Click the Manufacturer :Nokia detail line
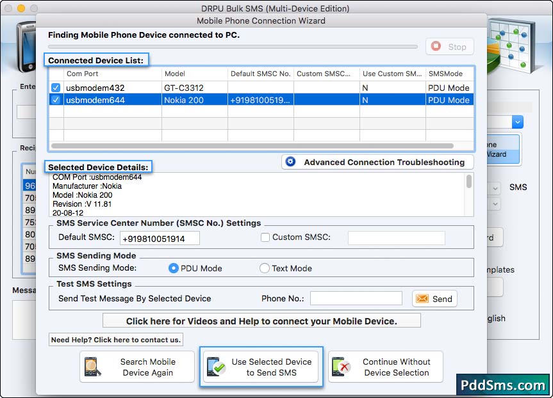The width and height of the screenshot is (553, 398). (x=87, y=186)
